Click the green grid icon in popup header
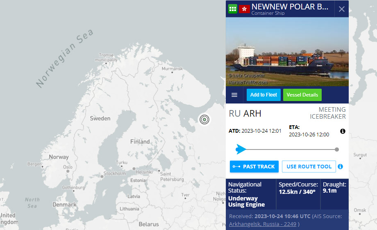The height and width of the screenshot is (230, 377). click(x=233, y=9)
